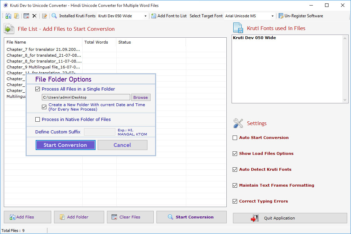Click the Browse button in dialog
The width and height of the screenshot is (351, 234).
pyautogui.click(x=141, y=97)
